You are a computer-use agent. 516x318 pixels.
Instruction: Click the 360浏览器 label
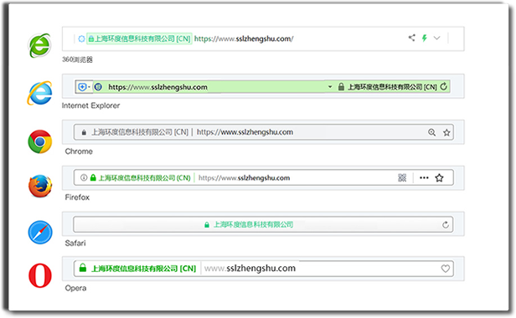(77, 59)
